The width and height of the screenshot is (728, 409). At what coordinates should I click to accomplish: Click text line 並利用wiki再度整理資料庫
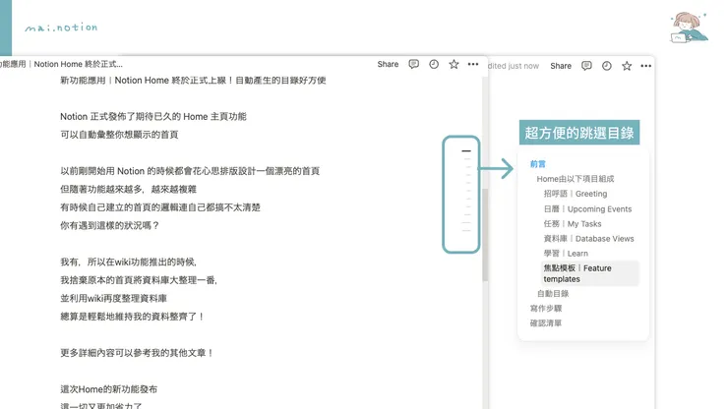tap(114, 299)
